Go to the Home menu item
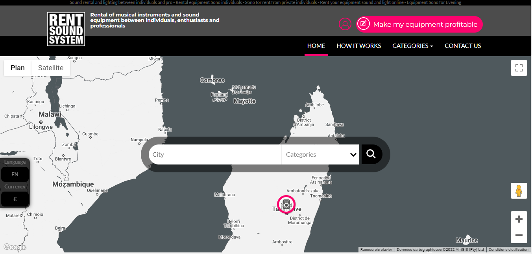This screenshot has height=254, width=532. (x=316, y=46)
